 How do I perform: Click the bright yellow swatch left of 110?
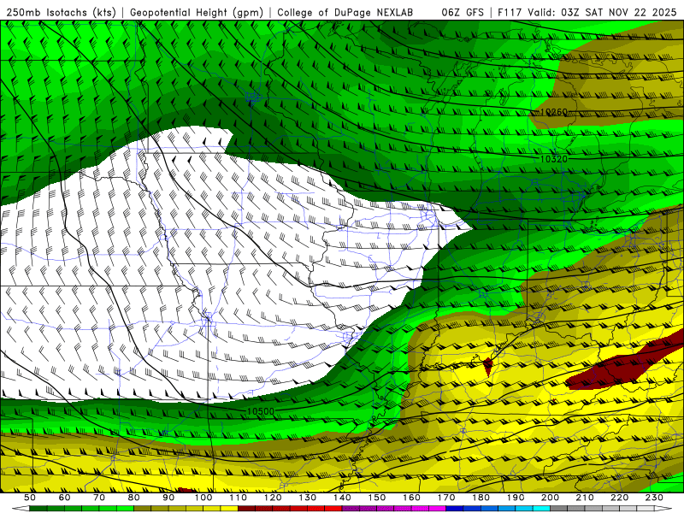pyautogui.click(x=229, y=509)
